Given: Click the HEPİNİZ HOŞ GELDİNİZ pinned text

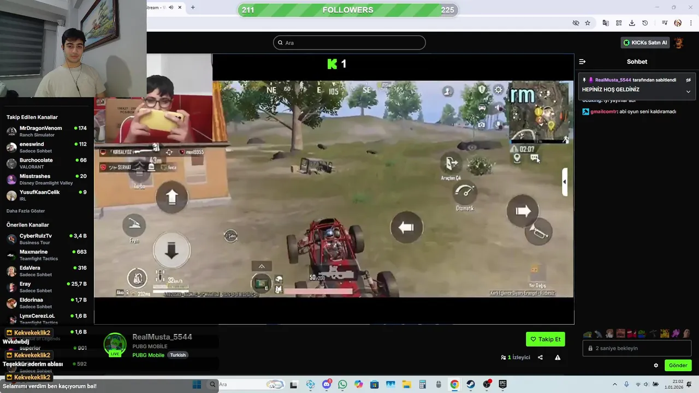Looking at the screenshot, I should (x=611, y=90).
